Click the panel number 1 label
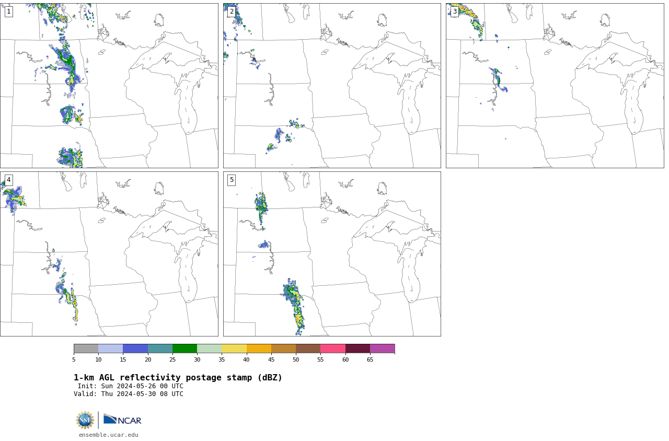The image size is (669, 441). [x=9, y=11]
